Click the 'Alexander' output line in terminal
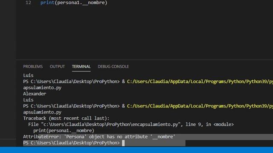This screenshot has width=273, height=153. (35, 94)
